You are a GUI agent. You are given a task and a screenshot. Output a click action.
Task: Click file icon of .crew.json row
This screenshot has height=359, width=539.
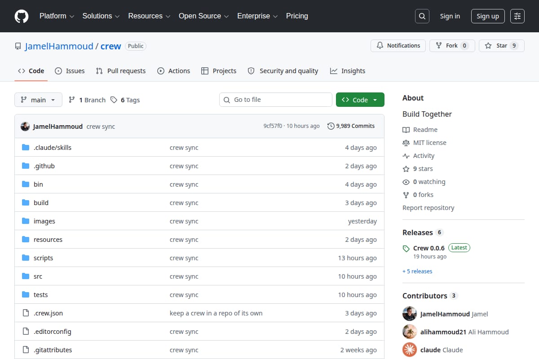pyautogui.click(x=26, y=313)
